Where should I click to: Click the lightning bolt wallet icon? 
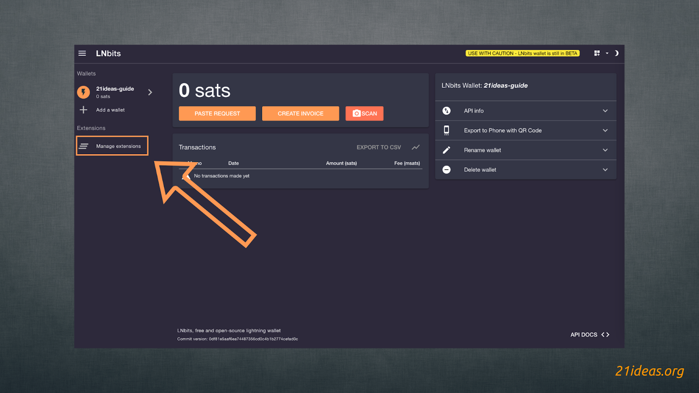tap(83, 92)
